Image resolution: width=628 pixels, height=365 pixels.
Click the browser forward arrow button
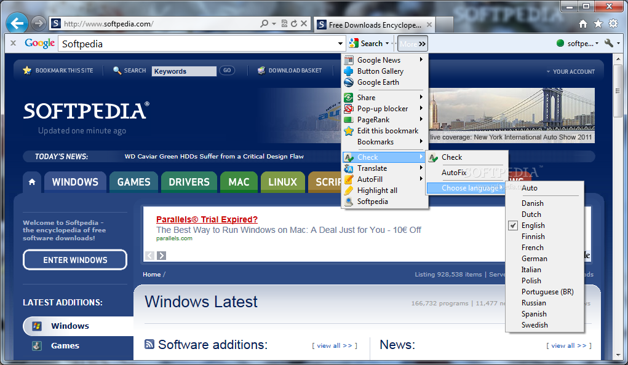tap(39, 23)
